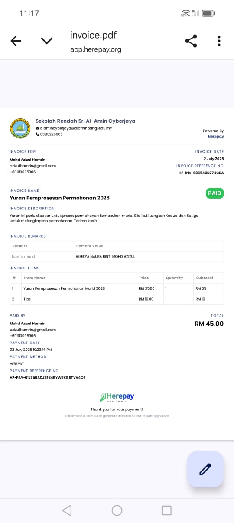
Task: Tap the battery icon in status bar
Action: (208, 13)
